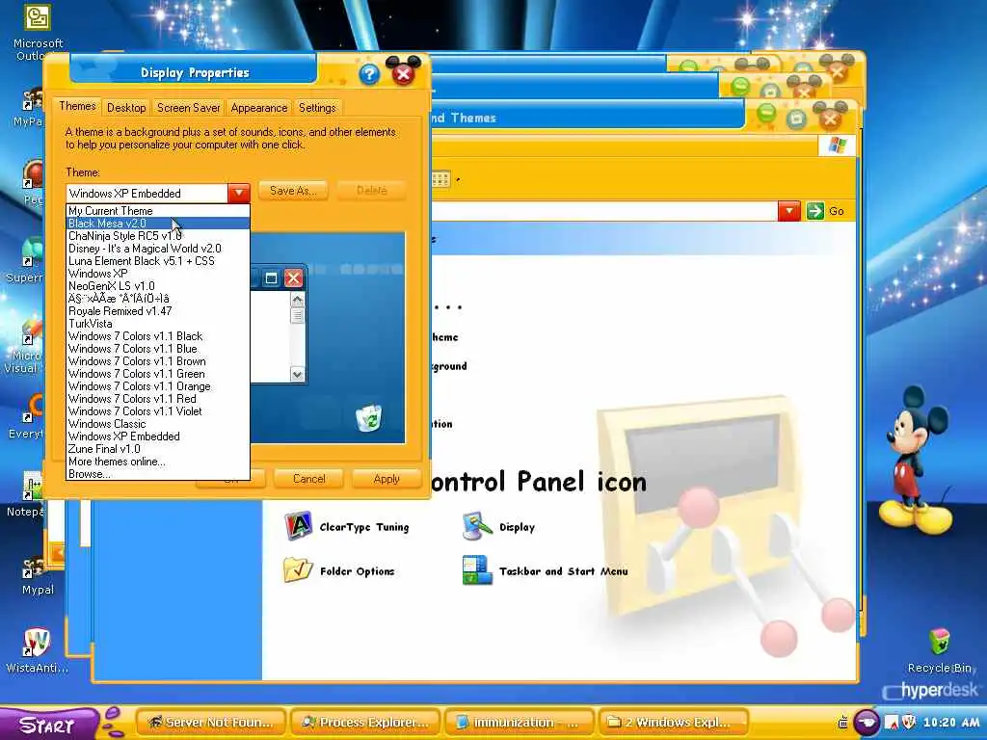The image size is (987, 740).
Task: Click the system tray clock
Action: (x=951, y=723)
